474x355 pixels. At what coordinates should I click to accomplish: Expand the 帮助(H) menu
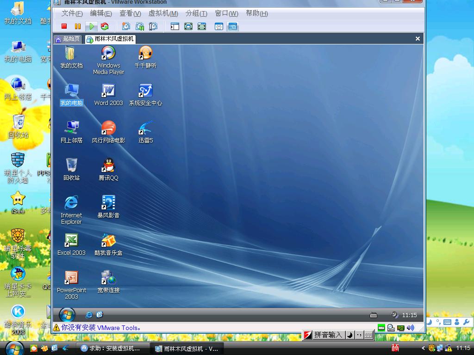(256, 13)
